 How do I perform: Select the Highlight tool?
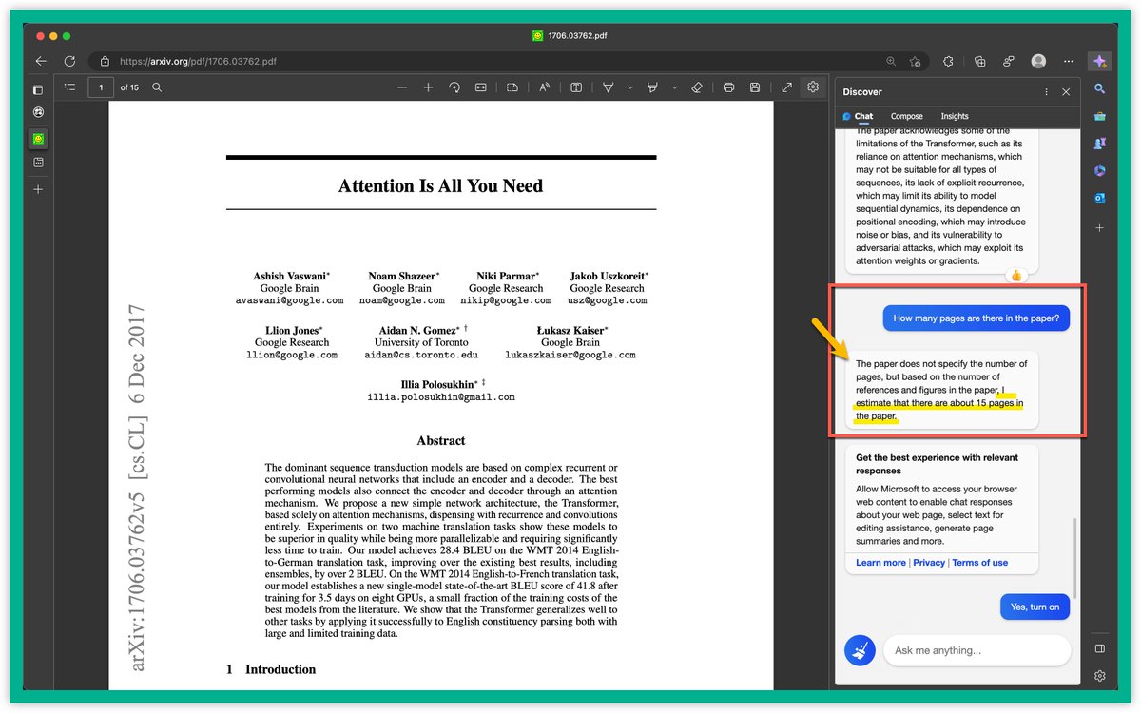652,87
